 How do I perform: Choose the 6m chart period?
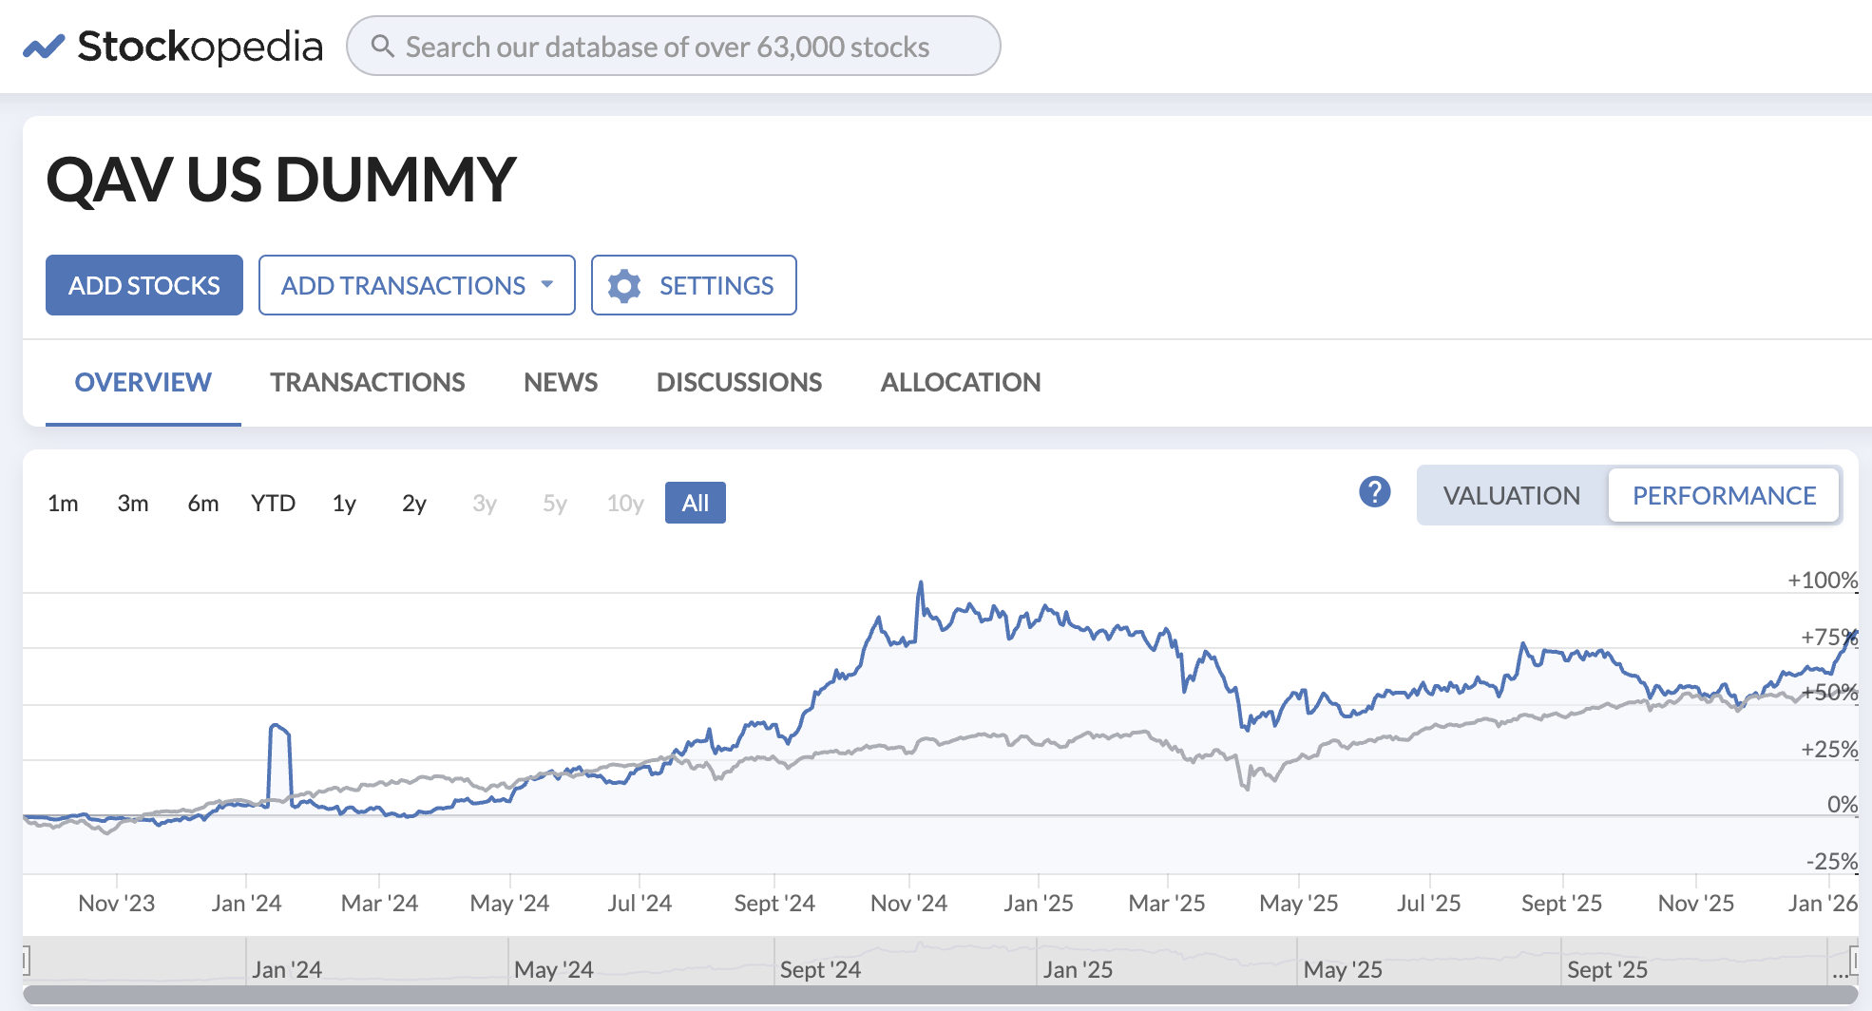pos(201,503)
